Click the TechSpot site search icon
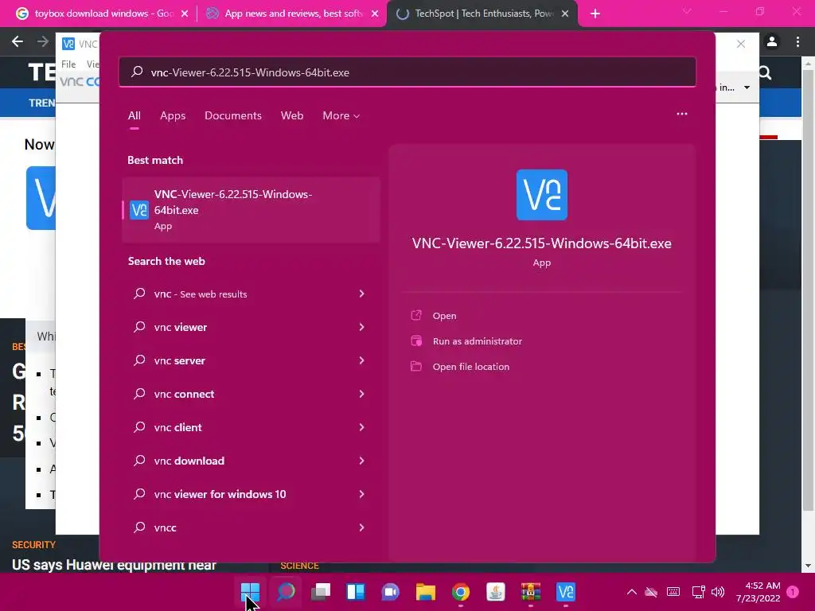This screenshot has height=611, width=815. [766, 72]
